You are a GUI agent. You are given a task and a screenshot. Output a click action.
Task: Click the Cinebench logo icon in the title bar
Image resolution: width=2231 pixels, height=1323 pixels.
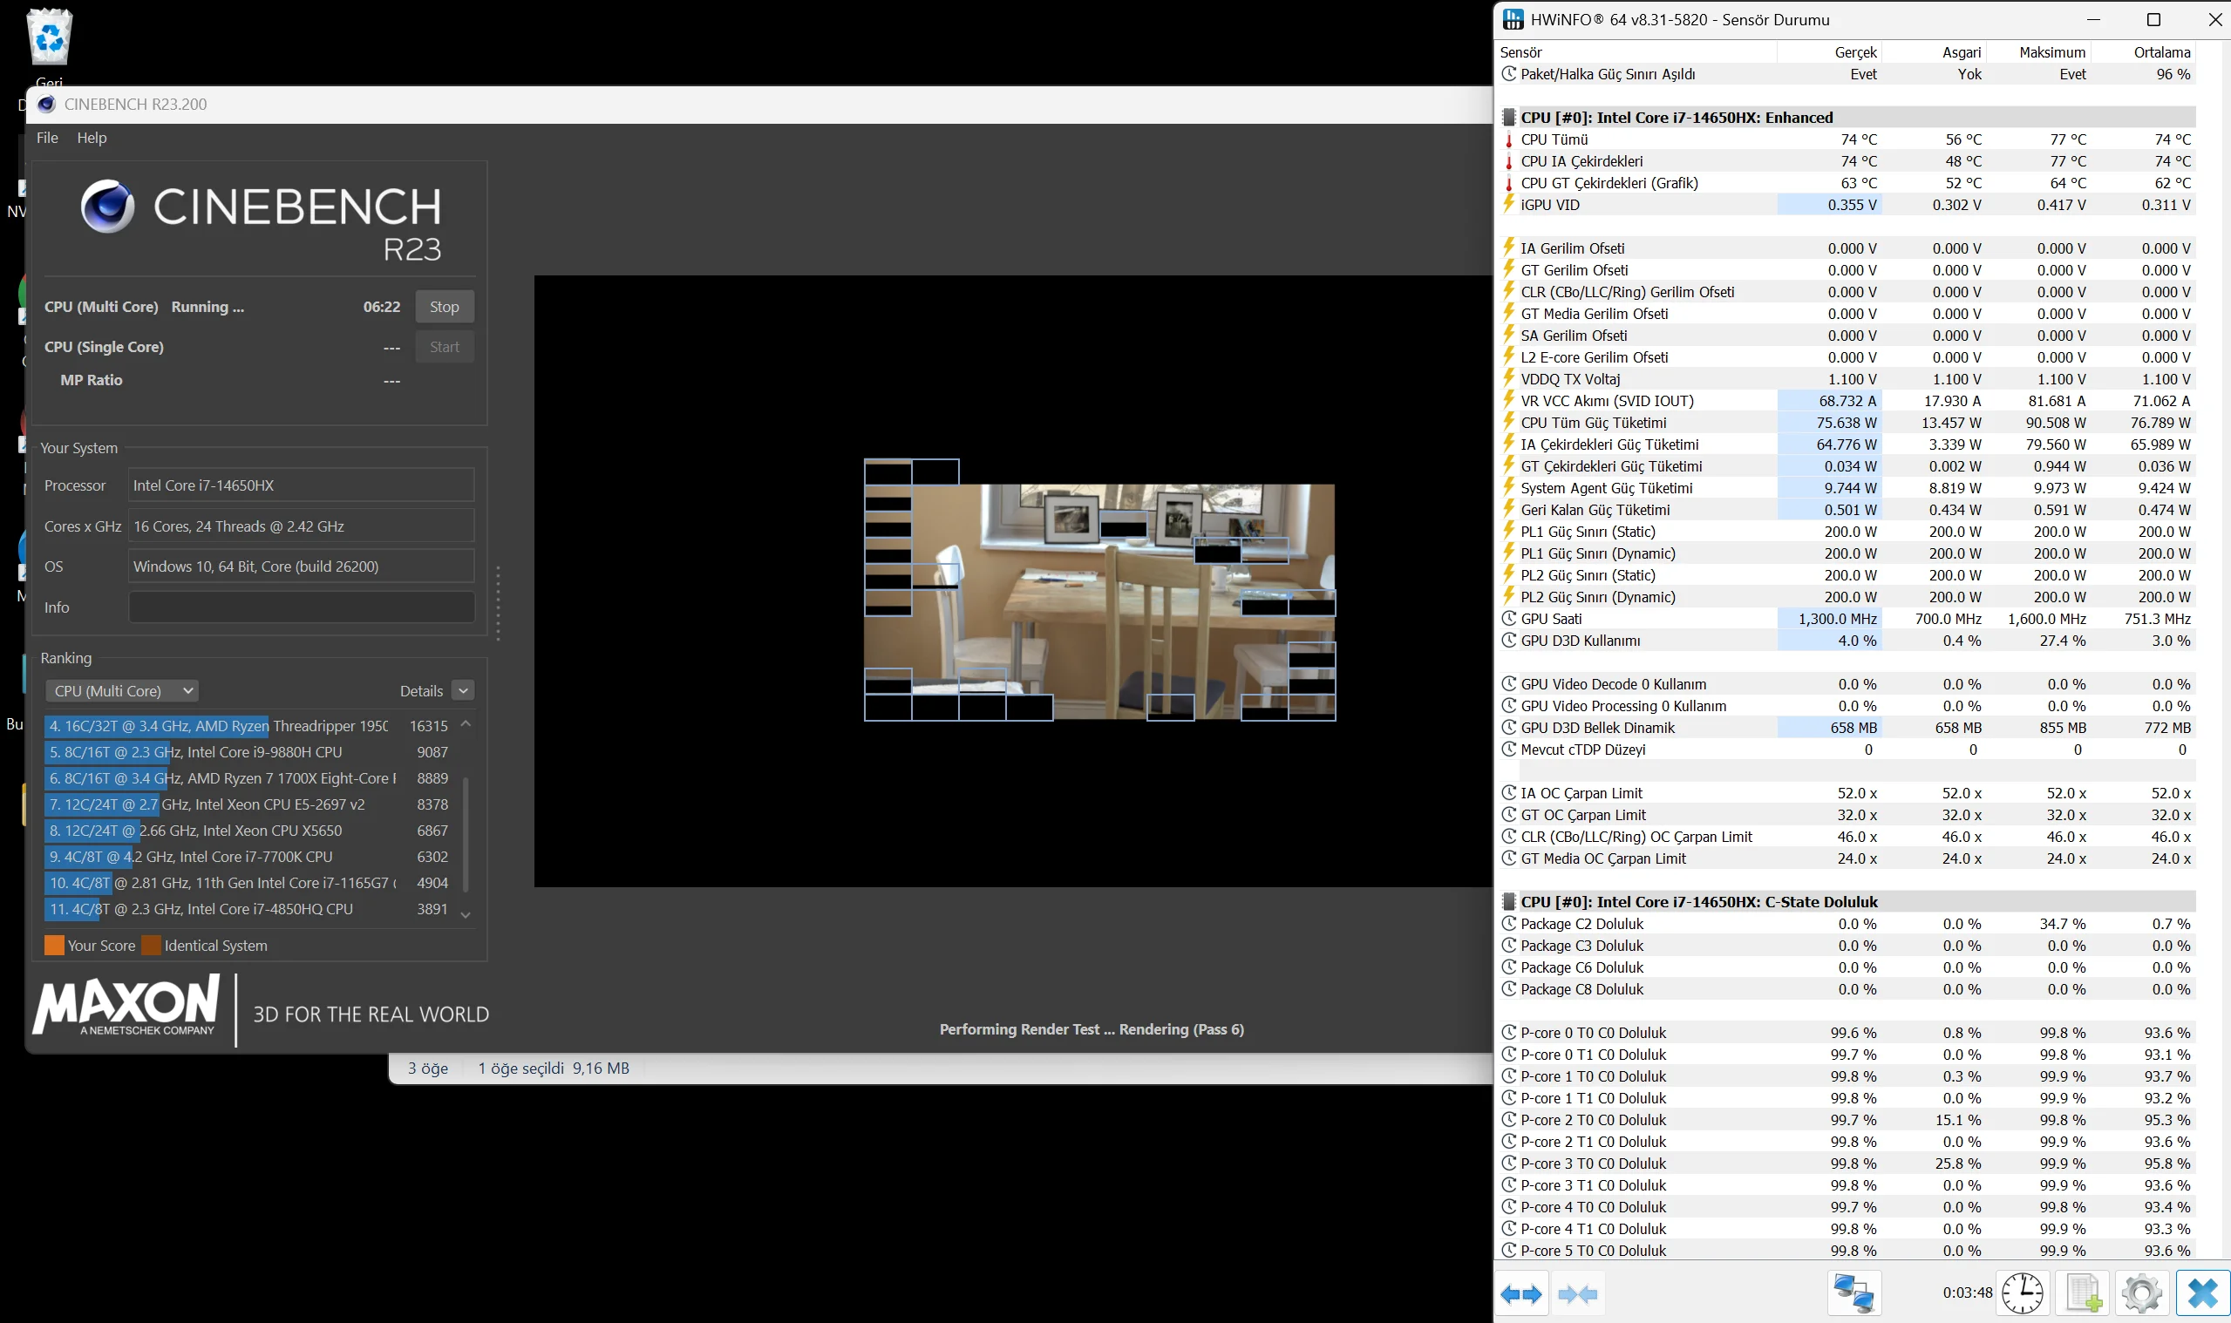47,105
